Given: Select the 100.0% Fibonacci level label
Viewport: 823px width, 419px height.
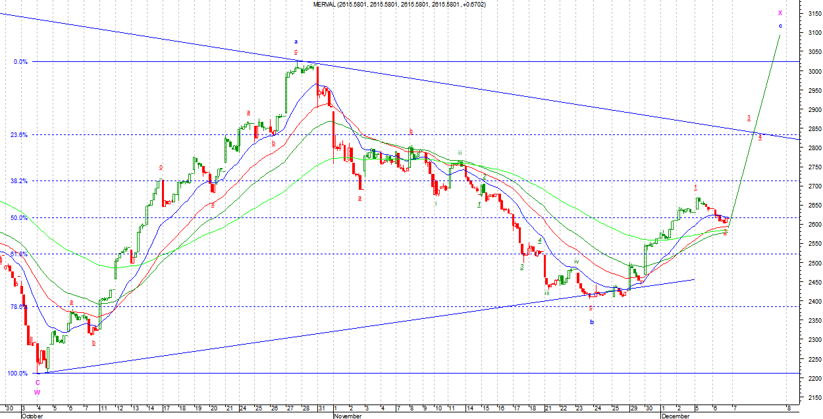Looking at the screenshot, I should click(17, 373).
